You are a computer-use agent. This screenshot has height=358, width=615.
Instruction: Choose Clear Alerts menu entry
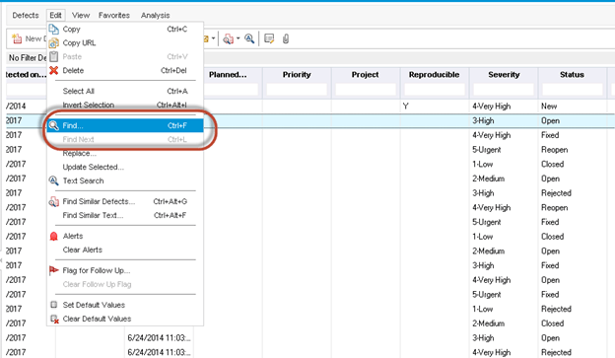pos(125,250)
